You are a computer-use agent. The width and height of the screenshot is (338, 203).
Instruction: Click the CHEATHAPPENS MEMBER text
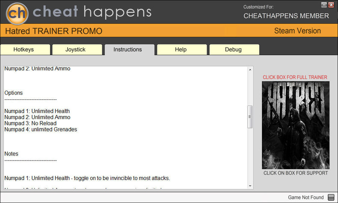(x=286, y=16)
